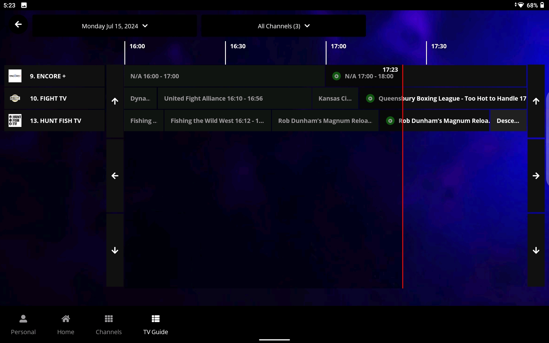549x343 pixels.
Task: Select the 13. HUNT FISH TV channel row
Action: pyautogui.click(x=54, y=121)
